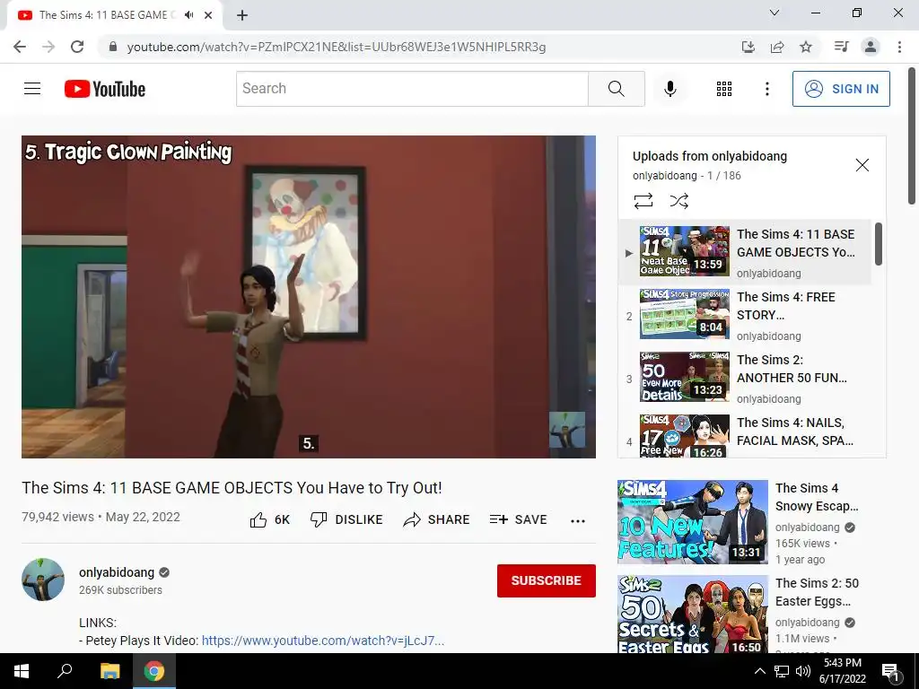Reload the page in Chrome
This screenshot has height=689, width=919.
[x=77, y=47]
